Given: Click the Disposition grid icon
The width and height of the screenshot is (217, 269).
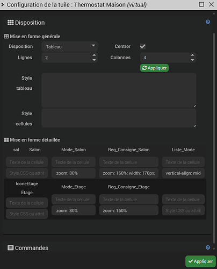Looking at the screenshot, I should (x=10, y=23).
